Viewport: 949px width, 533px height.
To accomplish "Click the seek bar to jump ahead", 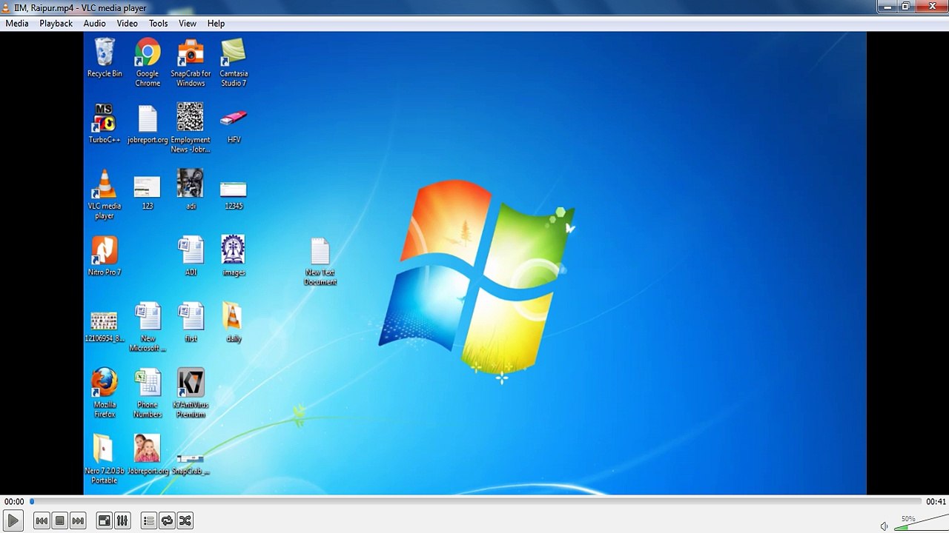I will [x=474, y=502].
